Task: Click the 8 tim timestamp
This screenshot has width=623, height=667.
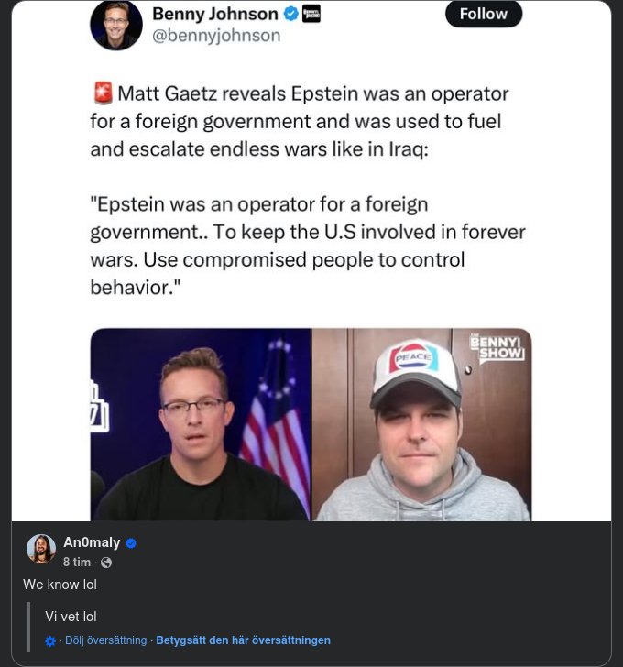Action: click(x=77, y=563)
